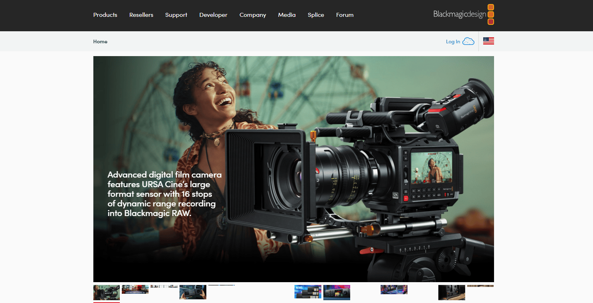Select the DaVinci Resolve 20 thumbnail
Screen dimensions: 593x303
click(x=135, y=289)
